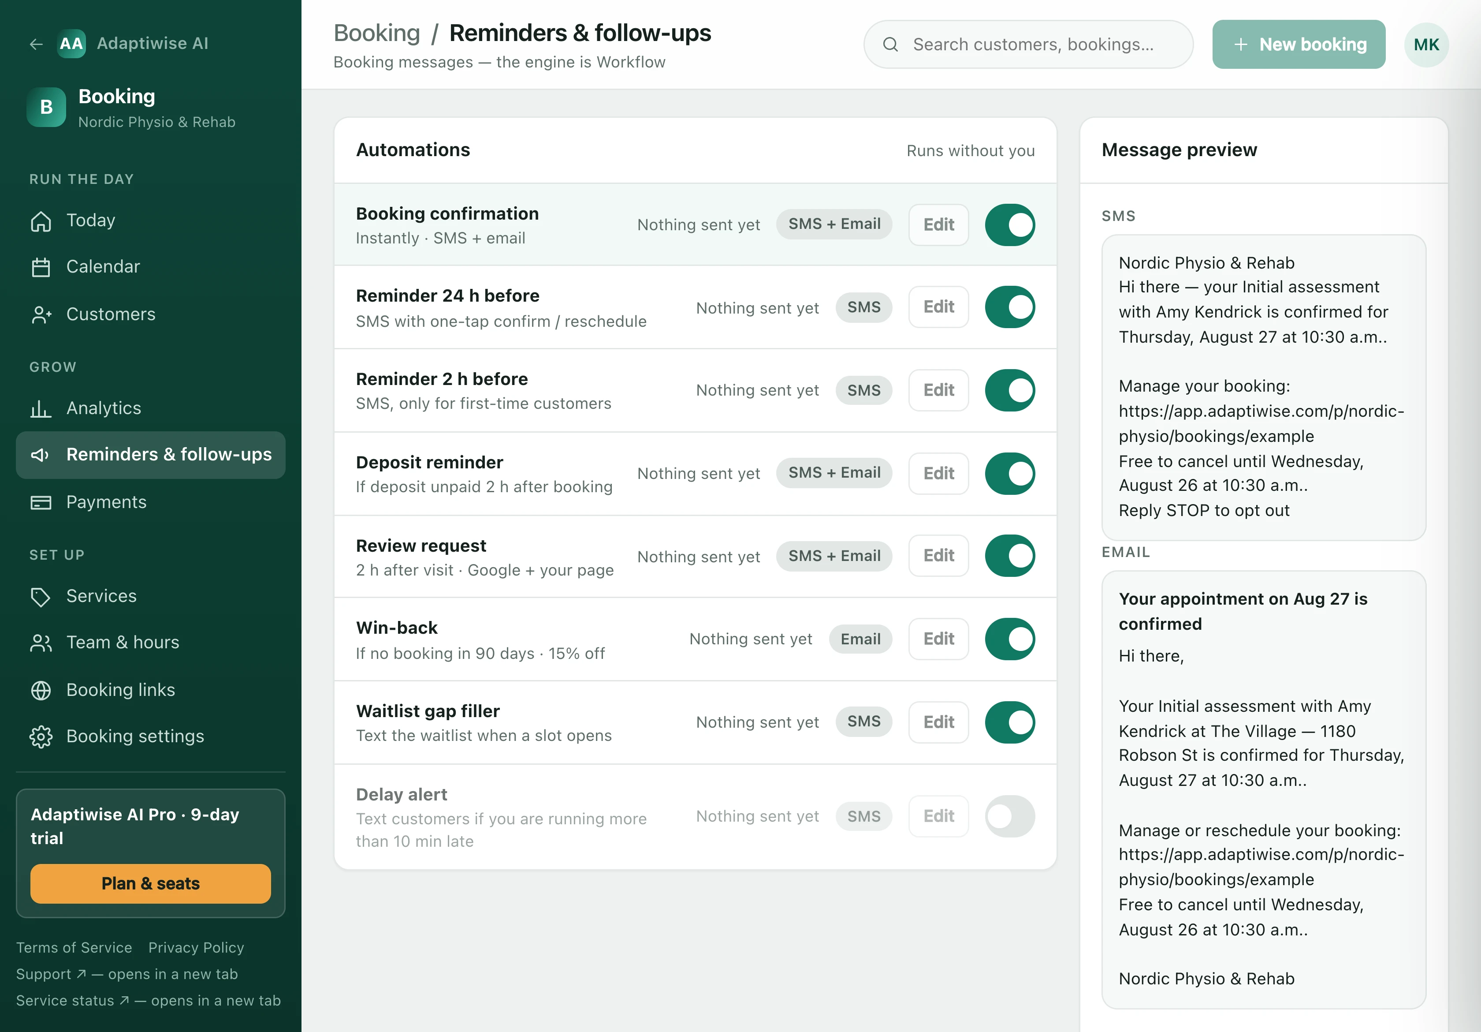The image size is (1481, 1032).
Task: Click Edit on the Delay alert row
Action: [938, 816]
